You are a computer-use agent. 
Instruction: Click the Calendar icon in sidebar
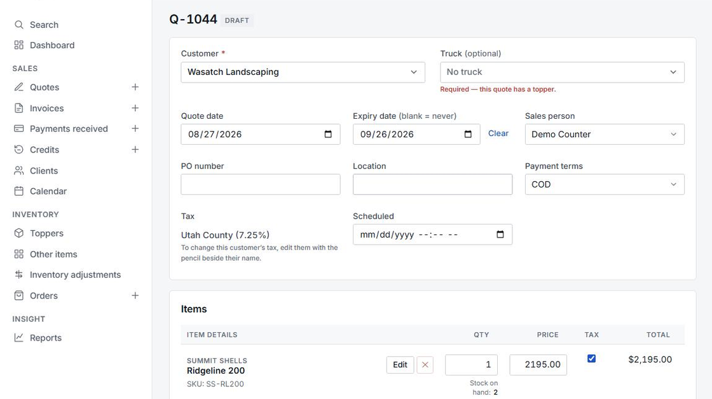[x=18, y=191]
